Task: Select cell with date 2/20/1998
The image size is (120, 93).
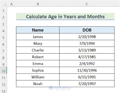Action: (x=87, y=37)
